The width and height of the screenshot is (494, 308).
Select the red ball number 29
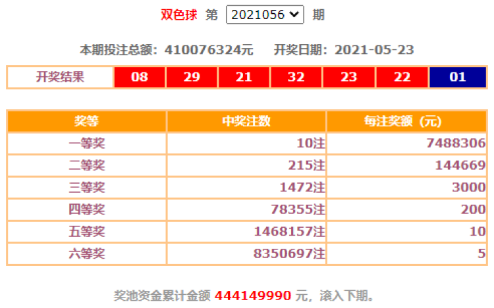(192, 77)
